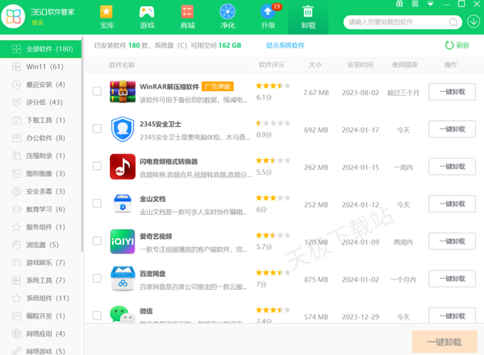Click the 金山文档 app icon

coord(123,204)
